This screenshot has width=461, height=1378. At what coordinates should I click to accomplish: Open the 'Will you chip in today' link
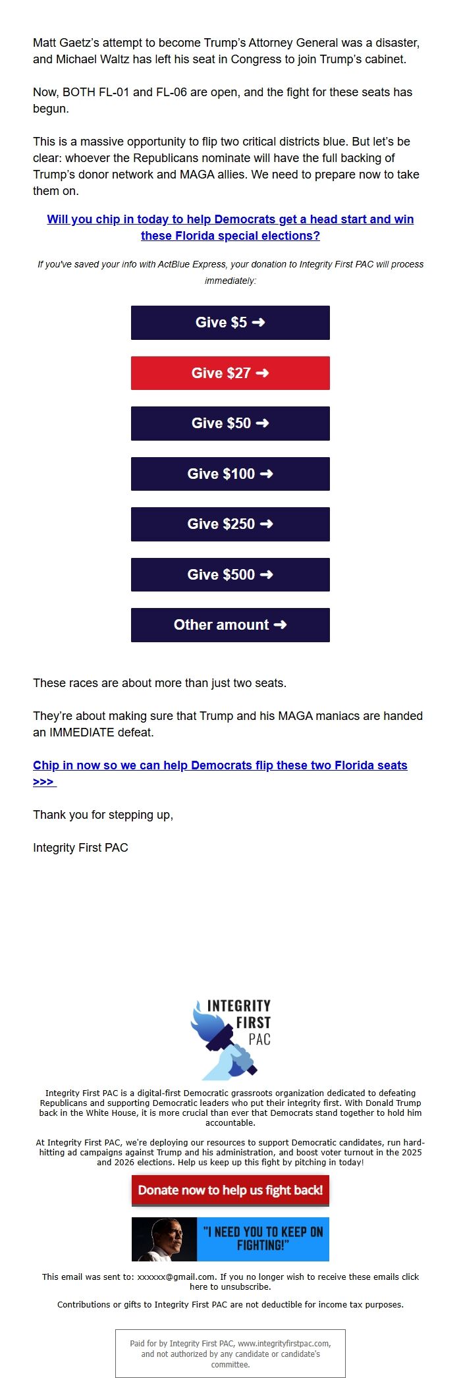[230, 227]
